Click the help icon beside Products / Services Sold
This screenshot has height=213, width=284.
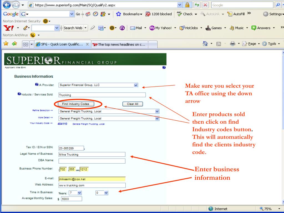coord(19,94)
